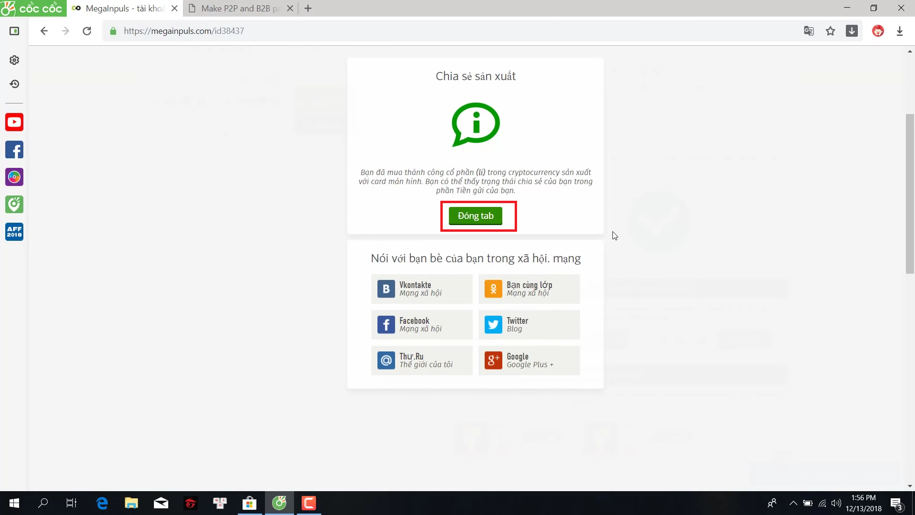The height and width of the screenshot is (515, 915).
Task: Open a new browser tab
Action: coord(308,9)
